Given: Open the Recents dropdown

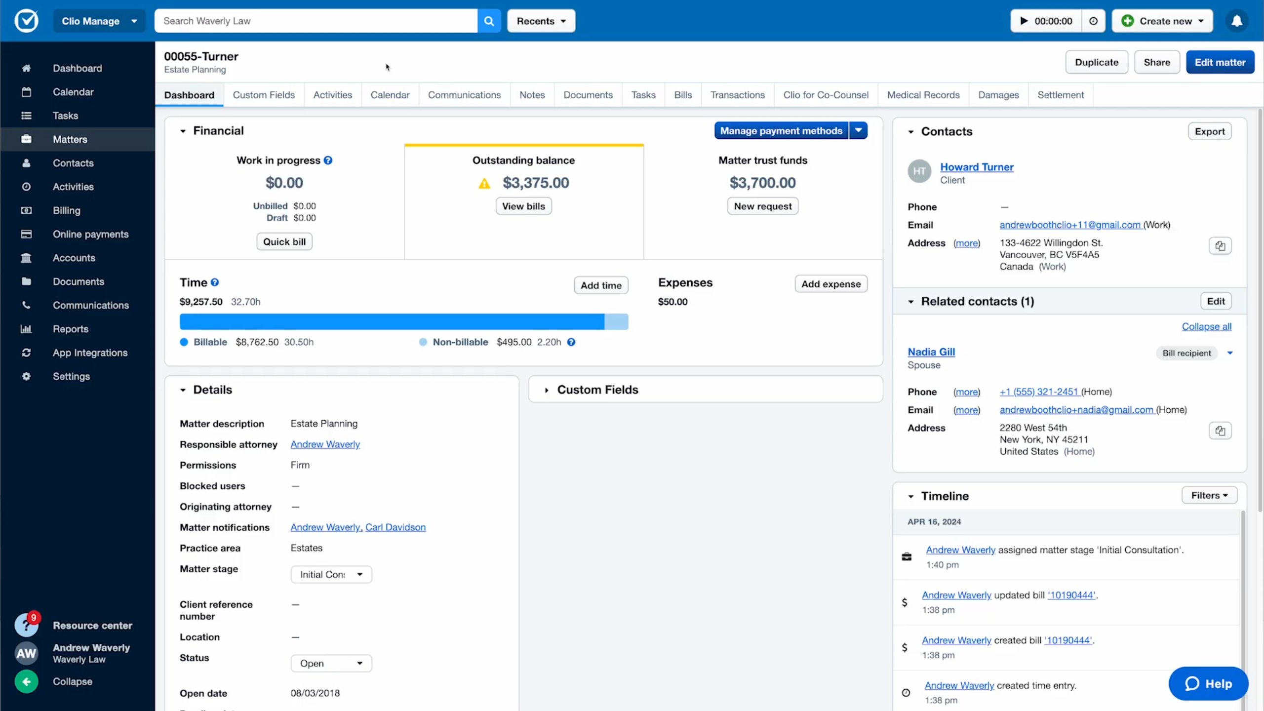Looking at the screenshot, I should tap(541, 21).
